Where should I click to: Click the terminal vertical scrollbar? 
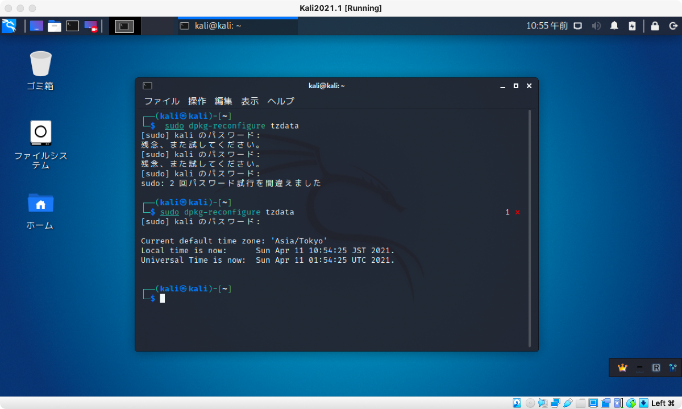530,228
